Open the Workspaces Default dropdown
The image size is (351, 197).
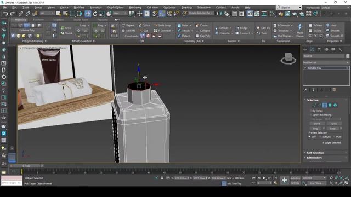click(335, 8)
